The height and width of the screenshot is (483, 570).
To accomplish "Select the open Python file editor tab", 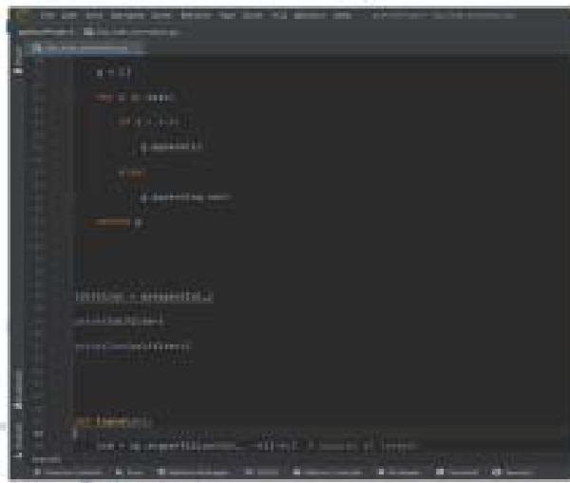I will [x=83, y=46].
